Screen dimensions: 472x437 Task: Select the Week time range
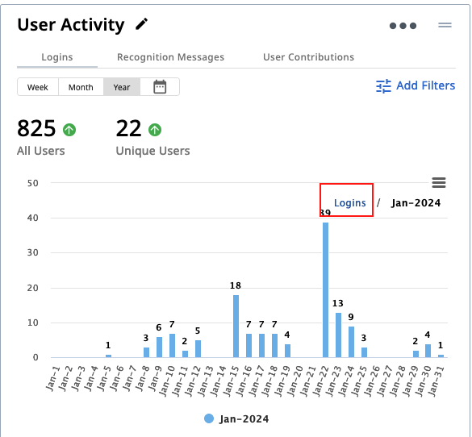tap(38, 87)
